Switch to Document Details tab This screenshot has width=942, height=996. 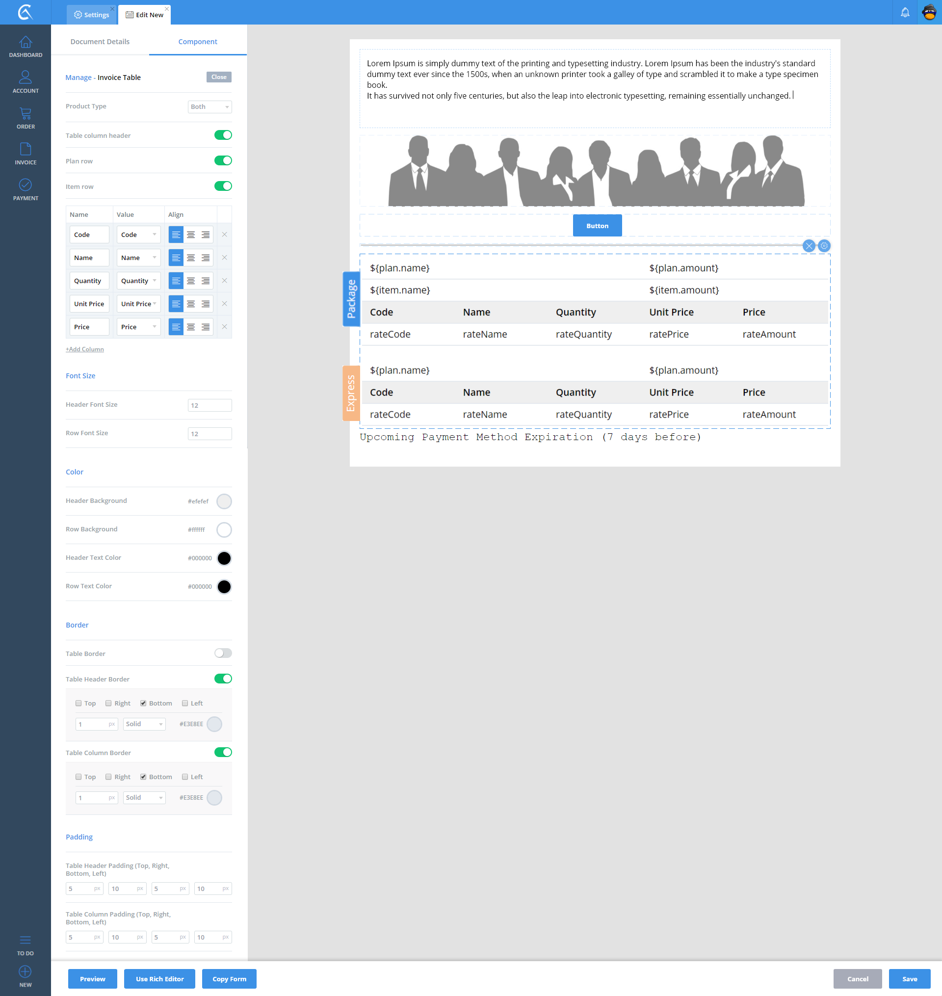100,42
